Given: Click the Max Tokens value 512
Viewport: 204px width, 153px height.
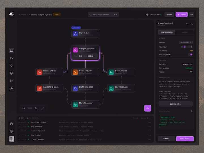Looking at the screenshot, I should [x=191, y=51].
